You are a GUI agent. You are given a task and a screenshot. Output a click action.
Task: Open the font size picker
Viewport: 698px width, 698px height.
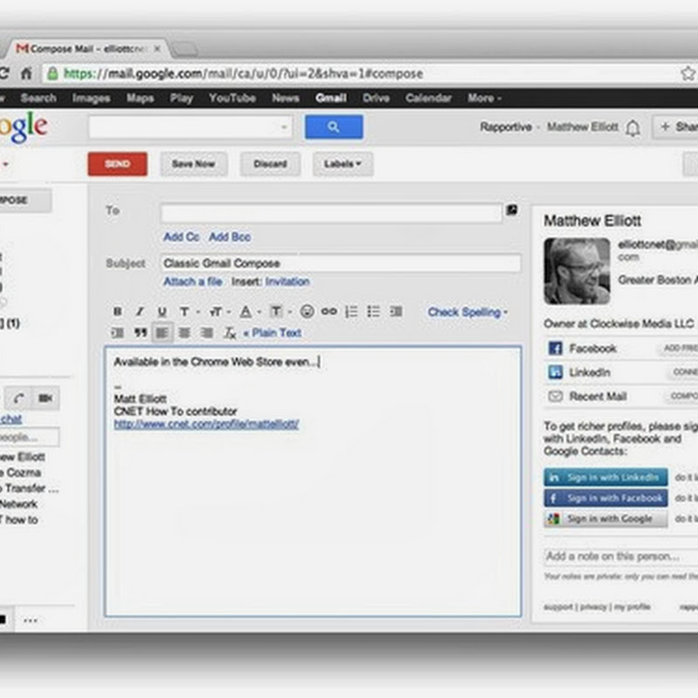(220, 311)
